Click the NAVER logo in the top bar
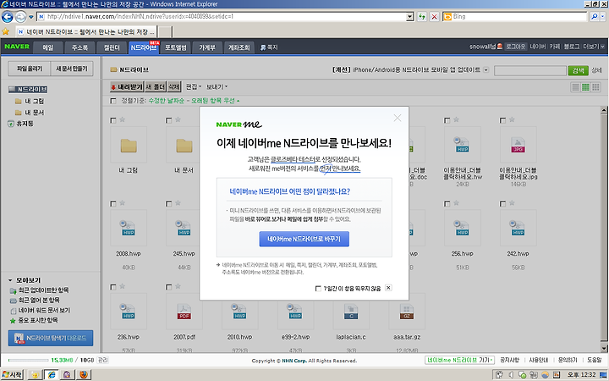This screenshot has height=381, width=609. [x=17, y=47]
